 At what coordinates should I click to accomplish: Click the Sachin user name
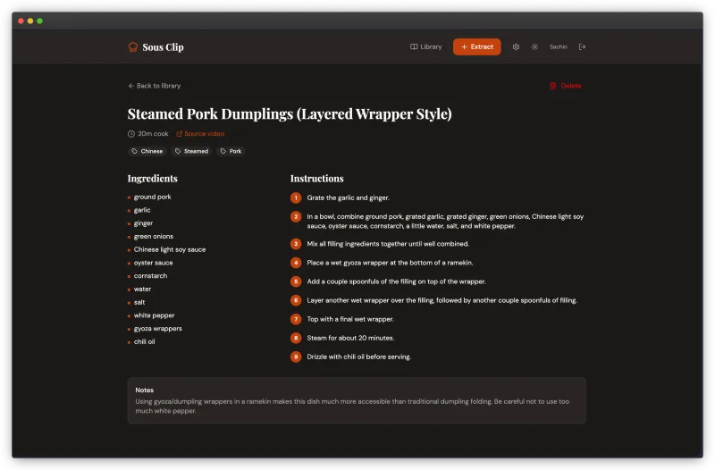558,47
